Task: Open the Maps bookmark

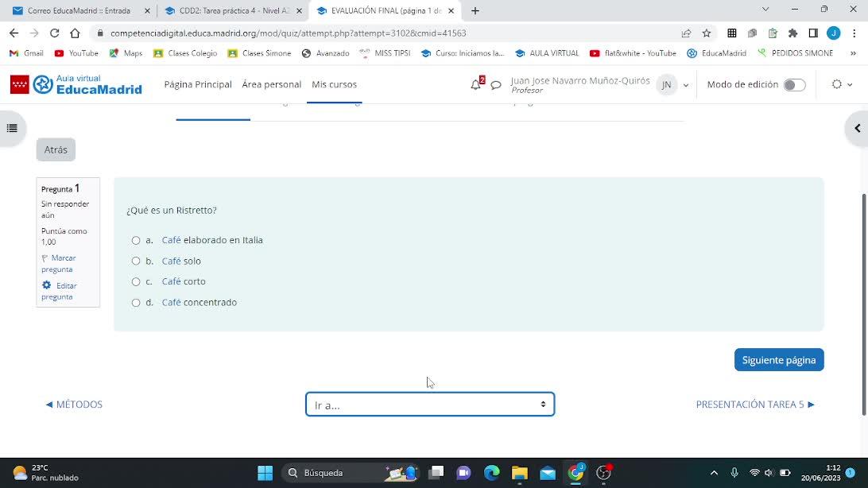Action: 126,53
